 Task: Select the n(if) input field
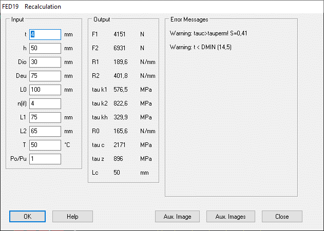(45, 103)
